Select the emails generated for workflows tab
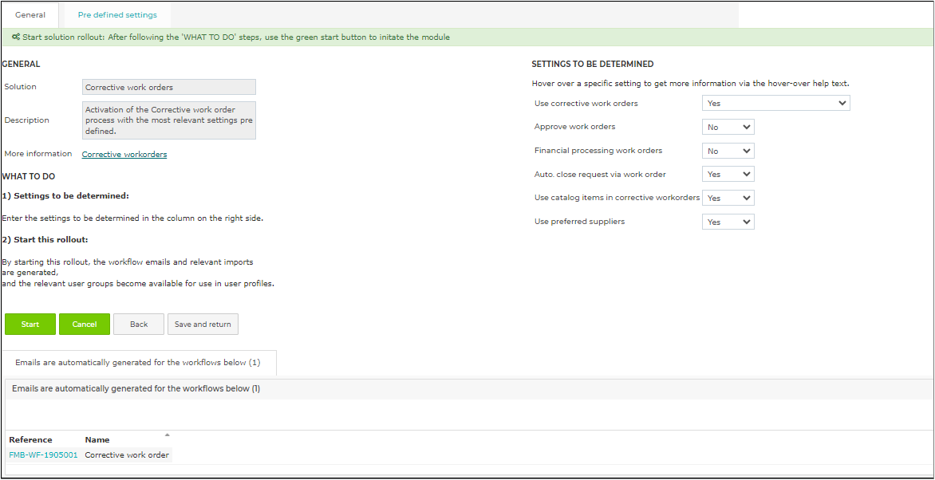935x480 pixels. coord(138,362)
